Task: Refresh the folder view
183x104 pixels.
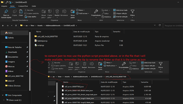Action: (160, 25)
